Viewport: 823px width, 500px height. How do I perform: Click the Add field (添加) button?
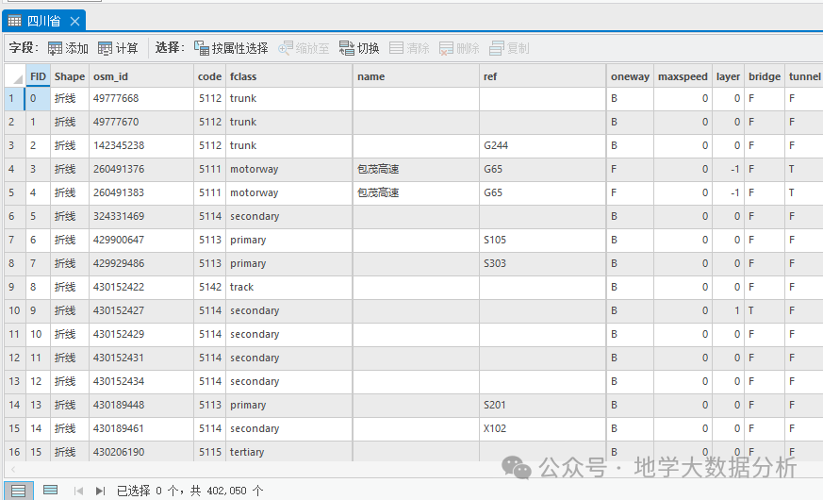68,48
